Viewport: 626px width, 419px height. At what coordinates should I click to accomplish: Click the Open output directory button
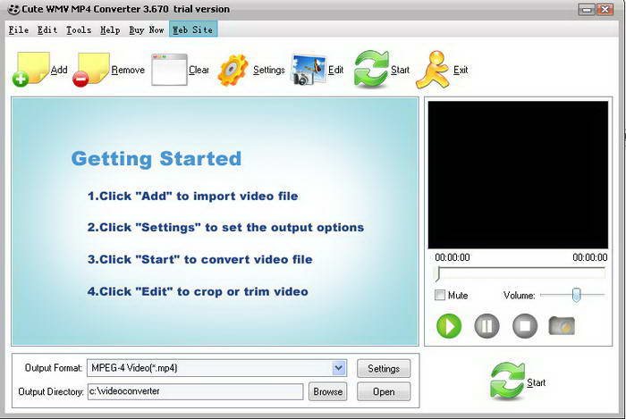384,391
